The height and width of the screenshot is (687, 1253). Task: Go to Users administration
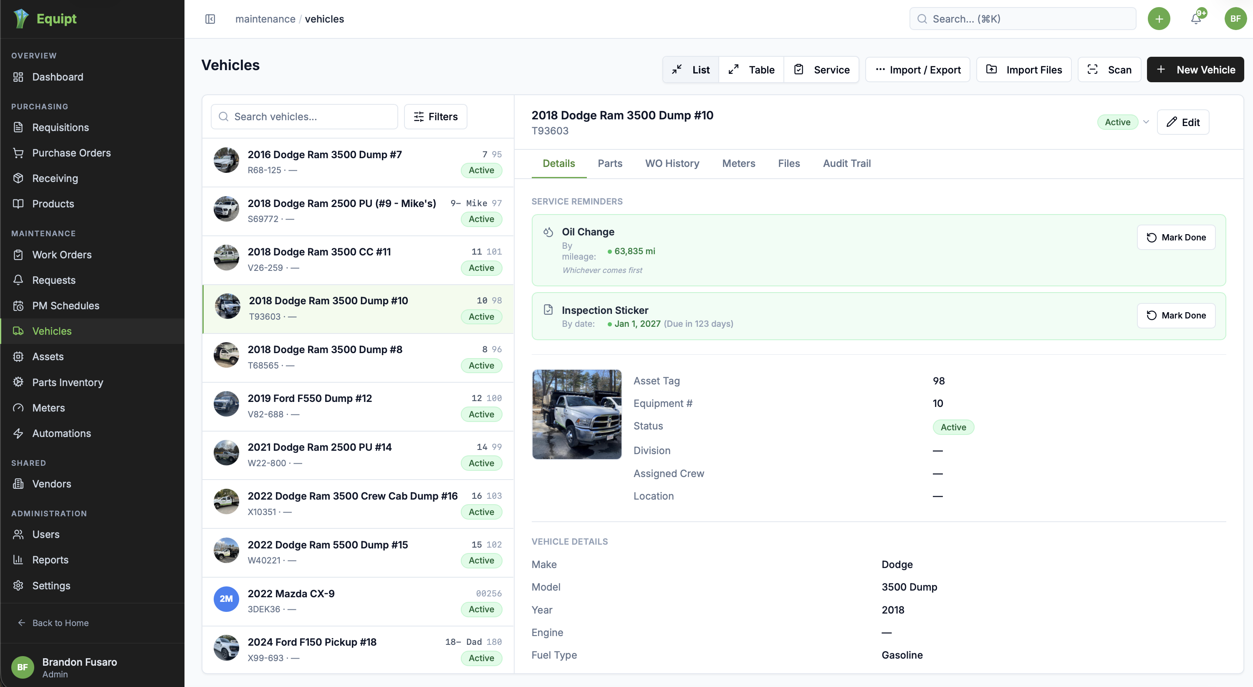pos(92,534)
